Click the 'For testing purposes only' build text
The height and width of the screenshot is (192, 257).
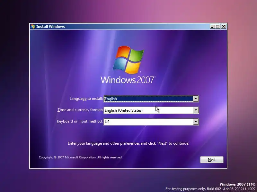click(x=210, y=189)
